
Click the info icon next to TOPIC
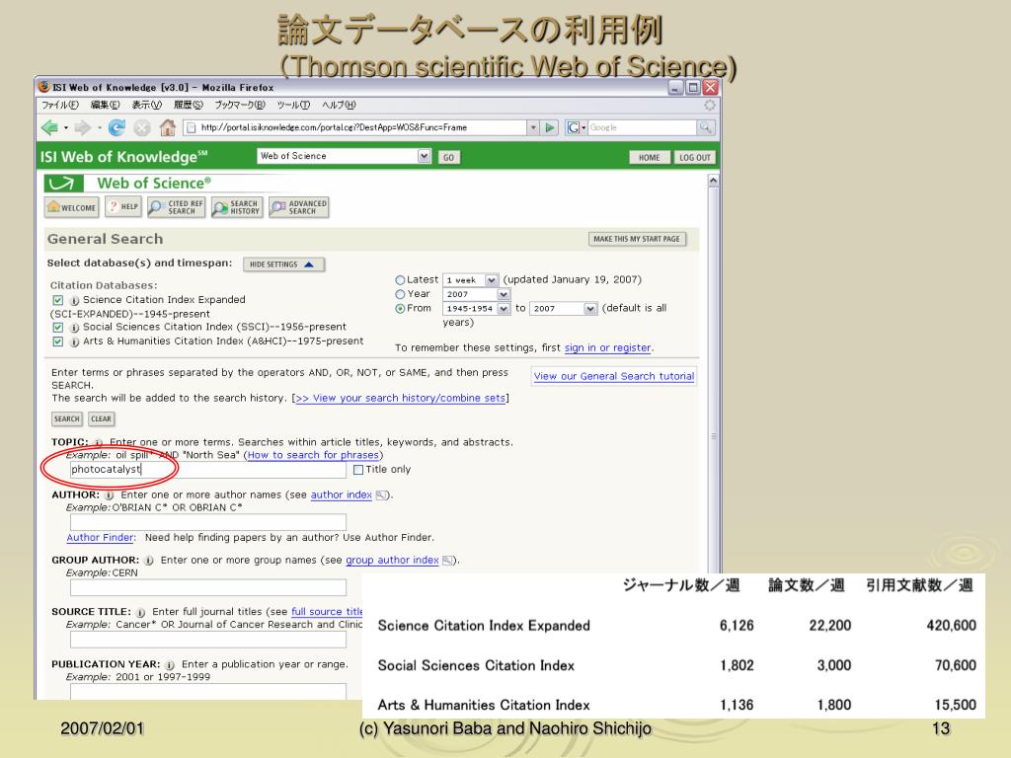[99, 443]
